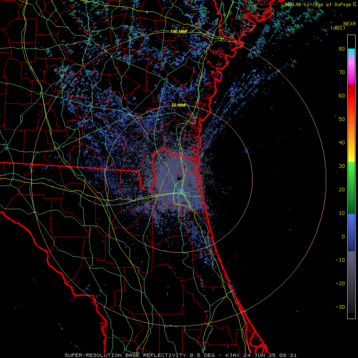Click the 10 value on the dBZ scale
This screenshot has height=358, width=358.
[x=342, y=213]
